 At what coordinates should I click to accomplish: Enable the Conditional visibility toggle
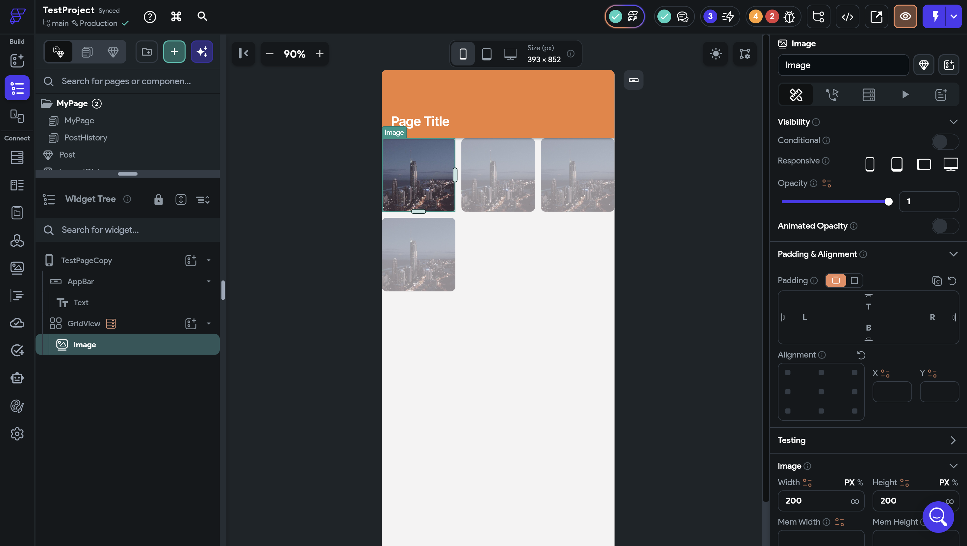[945, 141]
